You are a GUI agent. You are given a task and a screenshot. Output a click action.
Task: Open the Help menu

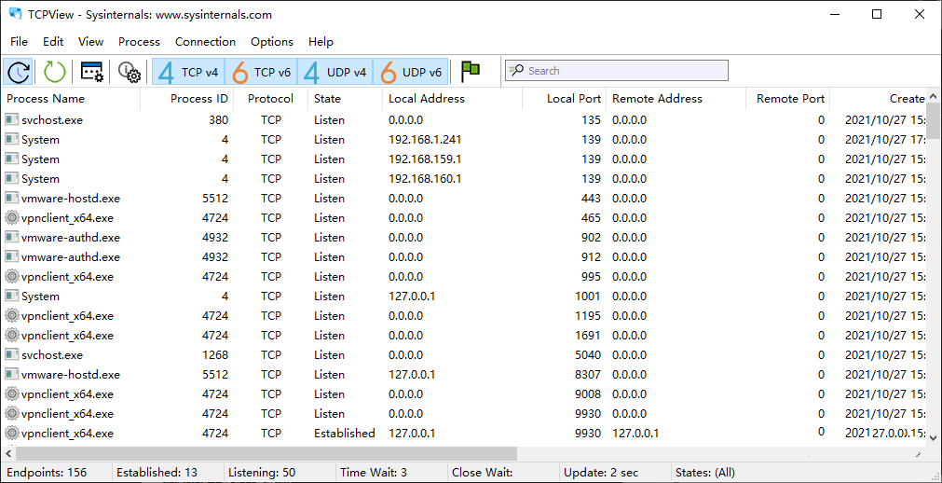[321, 42]
